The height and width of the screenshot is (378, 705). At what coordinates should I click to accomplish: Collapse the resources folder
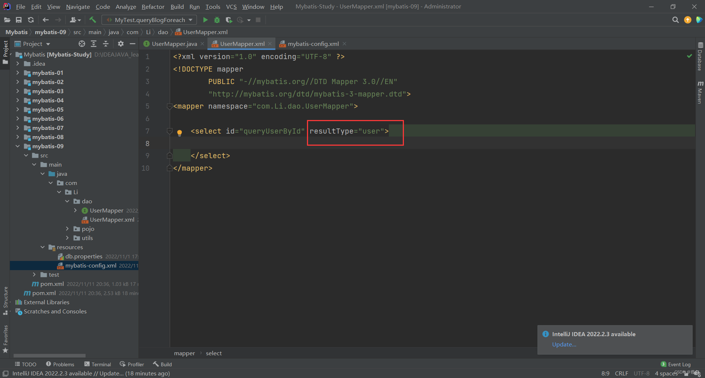tap(43, 247)
